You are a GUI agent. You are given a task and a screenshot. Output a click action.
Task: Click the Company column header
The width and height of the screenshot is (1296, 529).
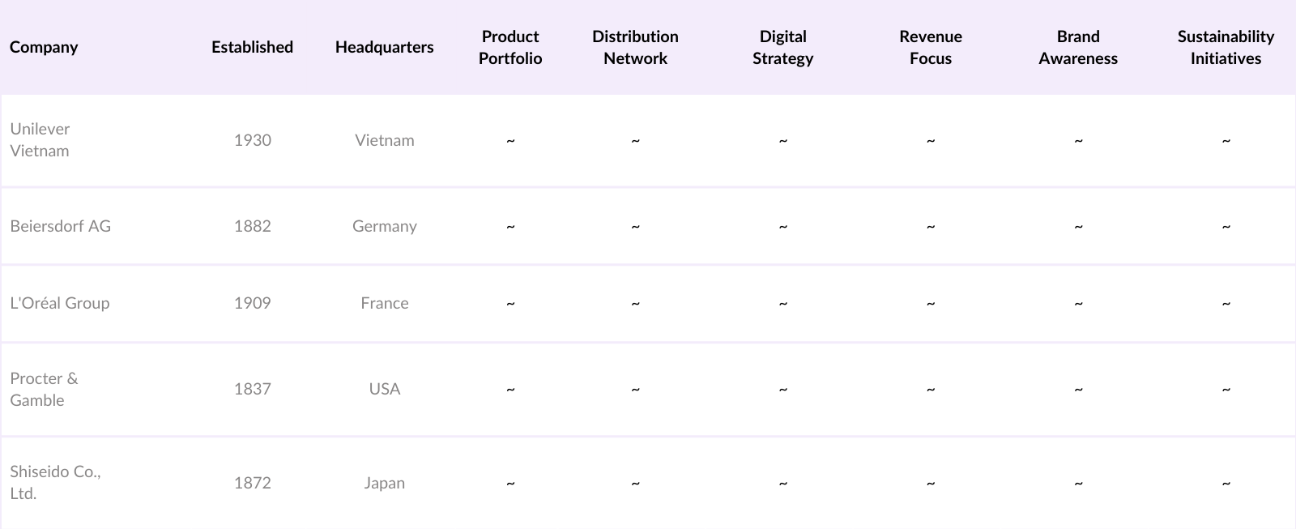[x=44, y=47]
